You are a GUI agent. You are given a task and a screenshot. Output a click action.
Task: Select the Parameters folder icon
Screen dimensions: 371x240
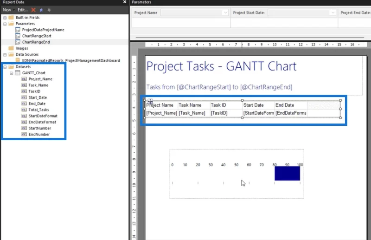tap(11, 24)
